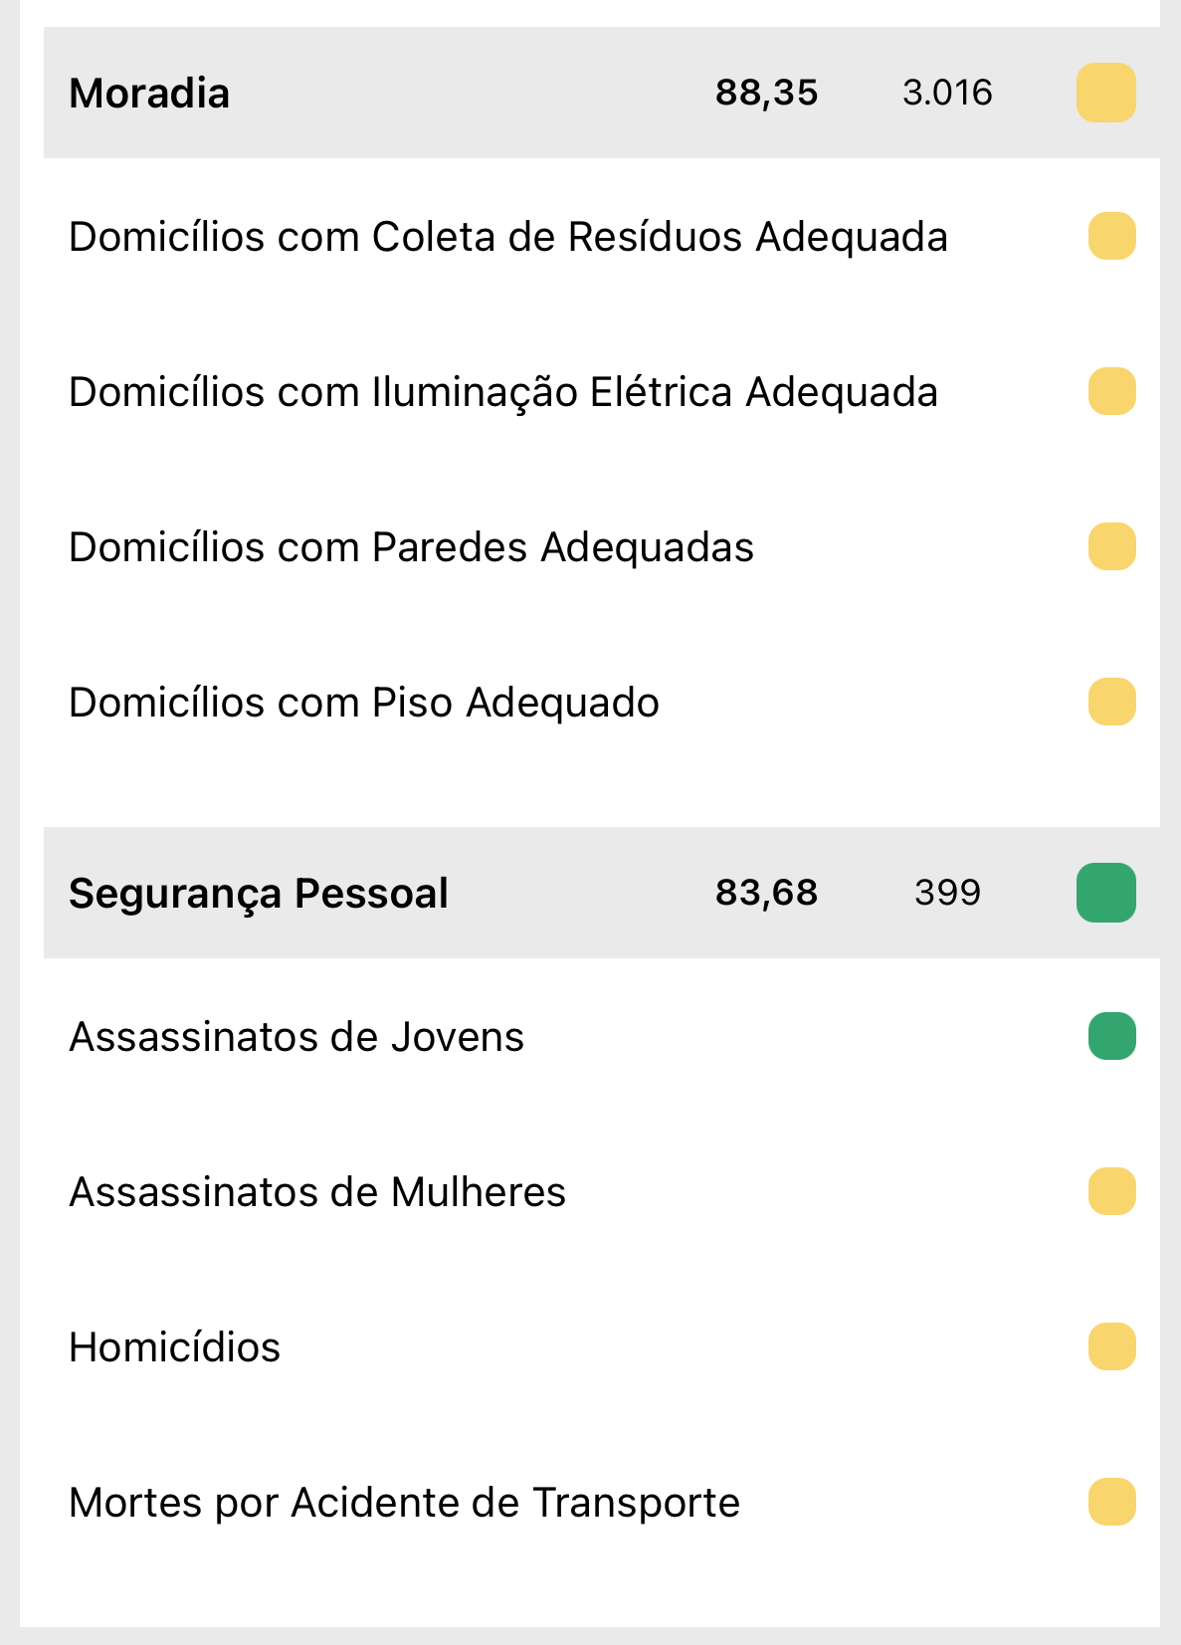1181x1645 pixels.
Task: Click the Moradia score 88,35
Action: coord(766,93)
